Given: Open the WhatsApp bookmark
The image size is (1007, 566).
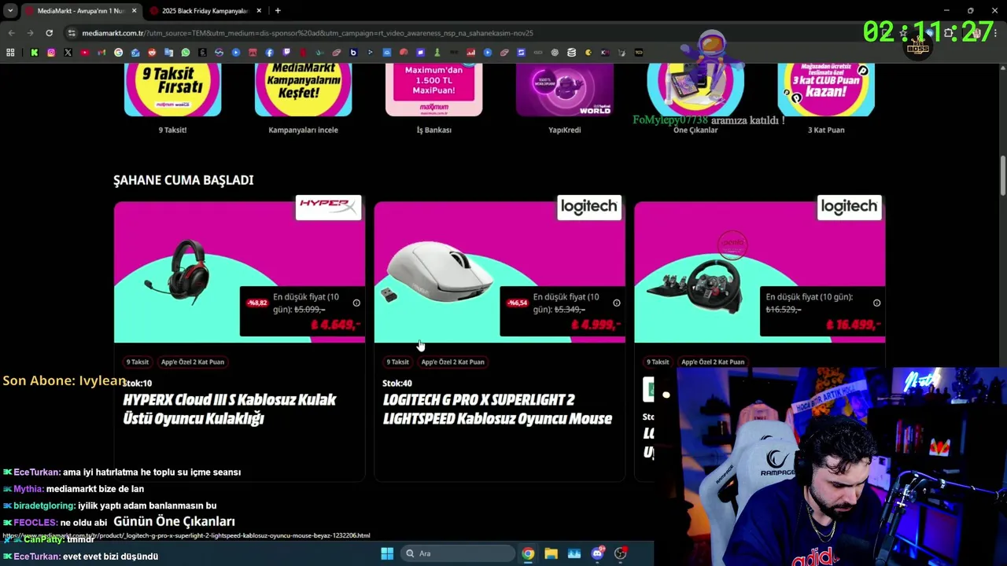Looking at the screenshot, I should [x=186, y=53].
